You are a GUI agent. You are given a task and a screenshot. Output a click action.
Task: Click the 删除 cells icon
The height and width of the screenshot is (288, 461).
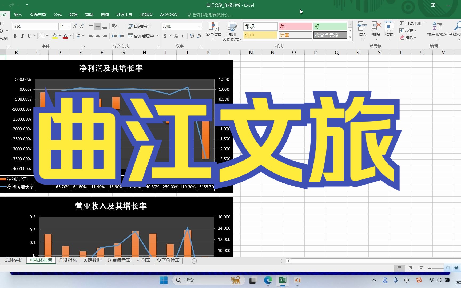click(x=376, y=27)
